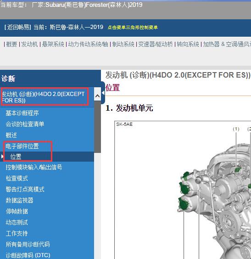Open 概述 in the sidebar
This screenshot has width=251, height=259.
click(11, 135)
